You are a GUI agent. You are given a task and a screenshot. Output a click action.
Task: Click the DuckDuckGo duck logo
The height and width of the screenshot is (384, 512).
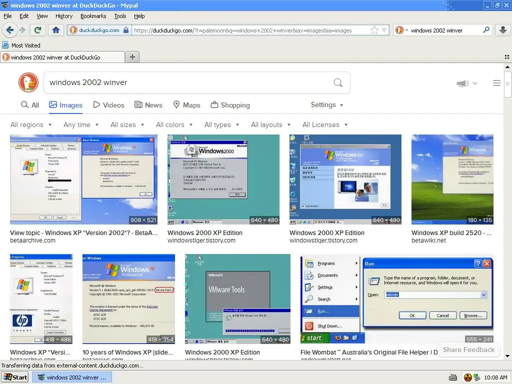click(28, 82)
